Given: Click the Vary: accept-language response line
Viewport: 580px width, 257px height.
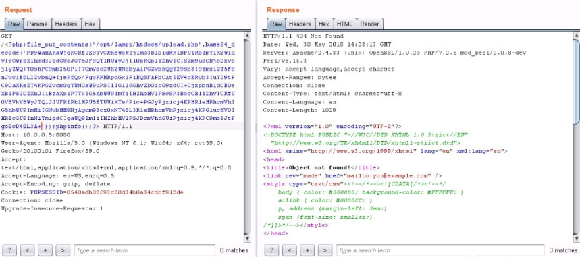Looking at the screenshot, I should coord(328,69).
